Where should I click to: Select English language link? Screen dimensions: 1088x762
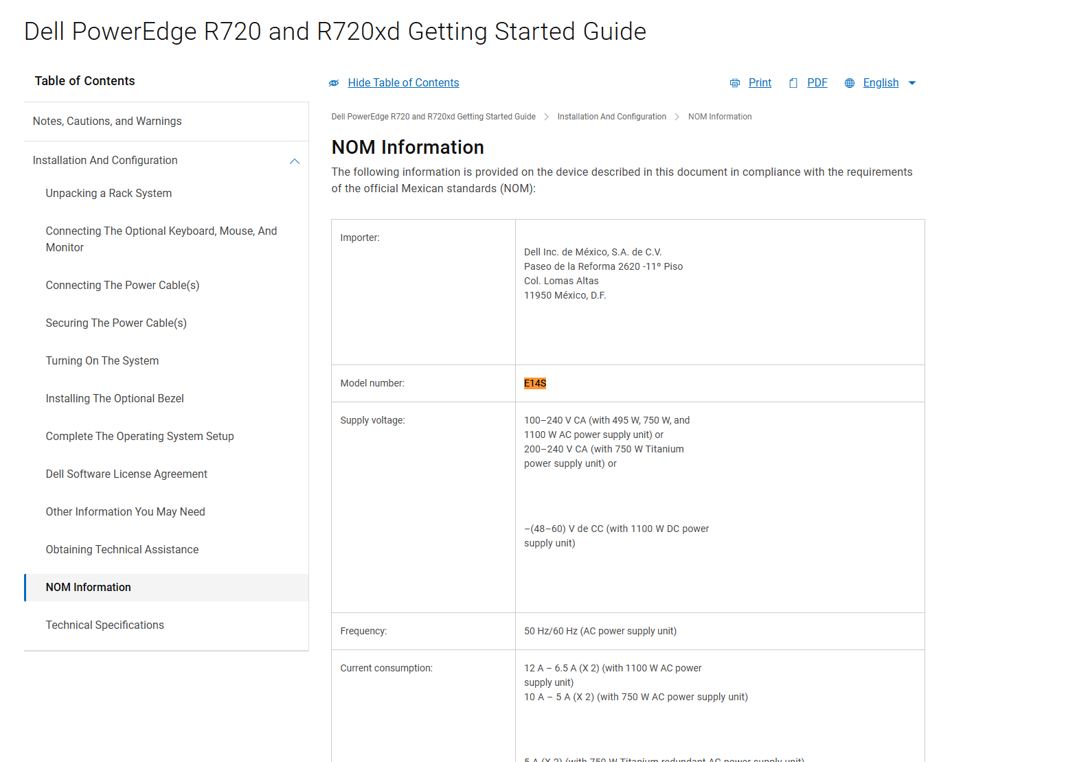tap(881, 83)
